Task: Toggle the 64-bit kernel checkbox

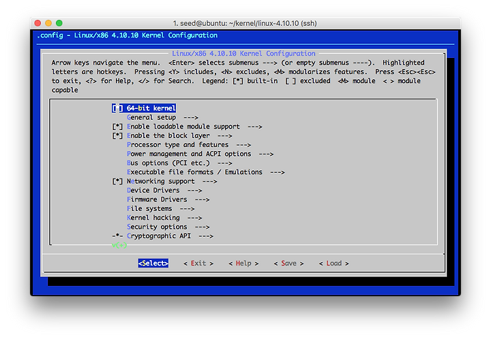Action: click(117, 108)
